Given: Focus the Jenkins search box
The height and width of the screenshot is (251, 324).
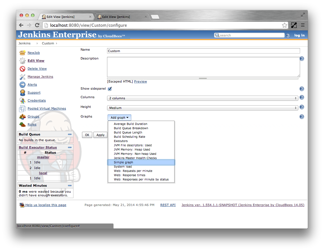Looking at the screenshot, I should [x=249, y=35].
